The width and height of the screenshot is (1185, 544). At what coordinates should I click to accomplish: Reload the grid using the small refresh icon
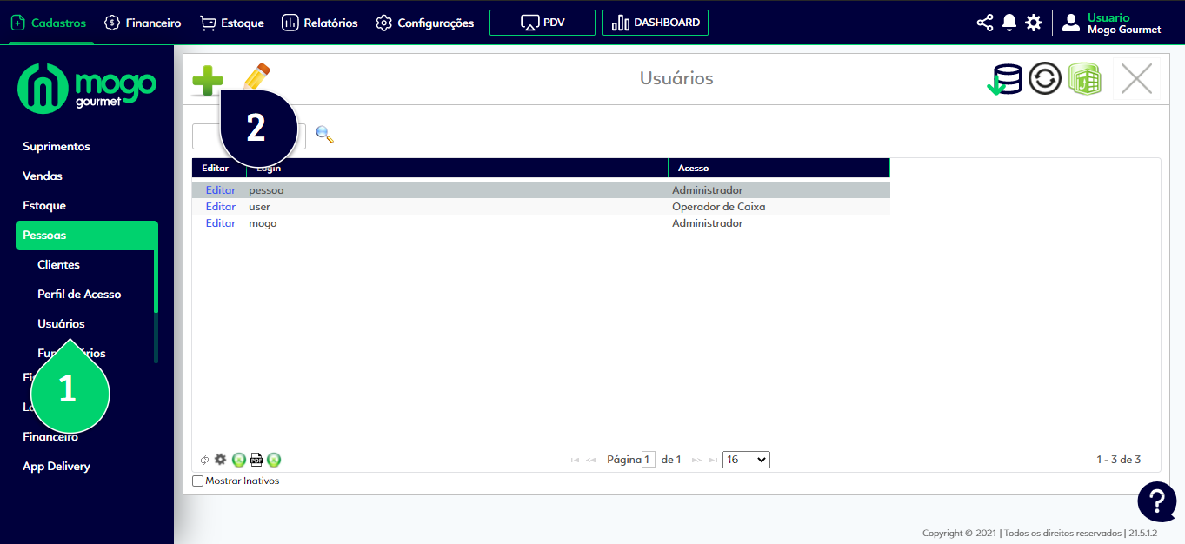(204, 460)
